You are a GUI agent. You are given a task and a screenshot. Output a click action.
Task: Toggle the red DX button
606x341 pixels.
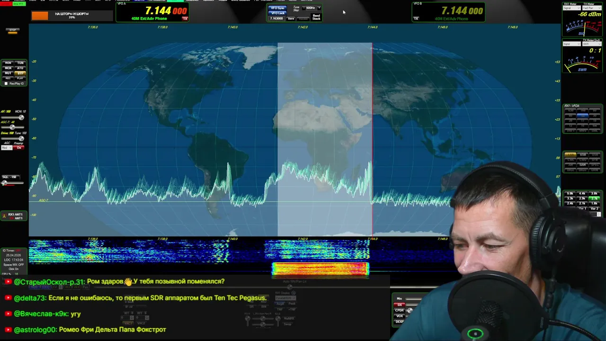[400, 305]
